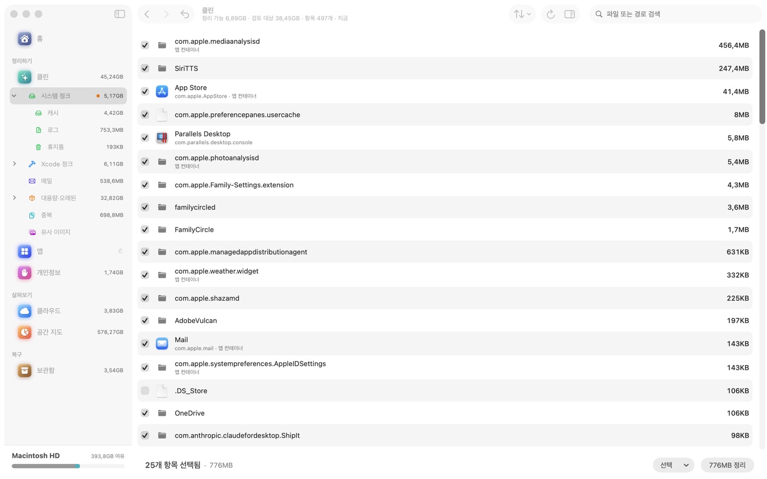Uncheck the familycircled checkbox

pyautogui.click(x=145, y=207)
